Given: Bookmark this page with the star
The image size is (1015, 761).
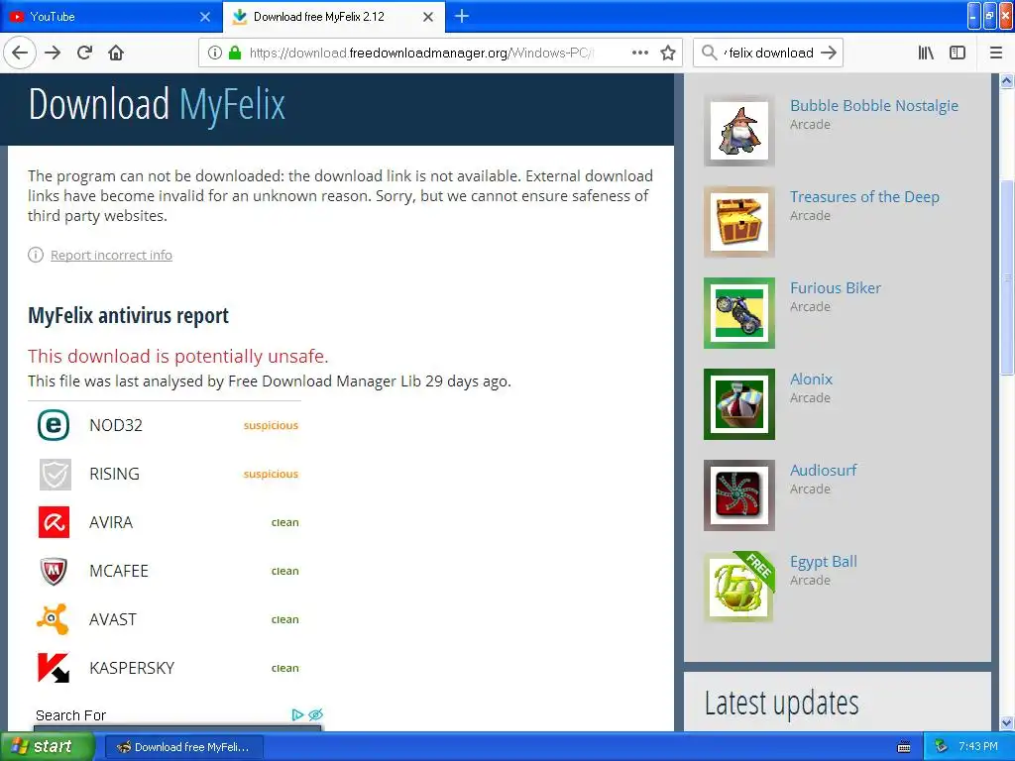Looking at the screenshot, I should tap(668, 53).
